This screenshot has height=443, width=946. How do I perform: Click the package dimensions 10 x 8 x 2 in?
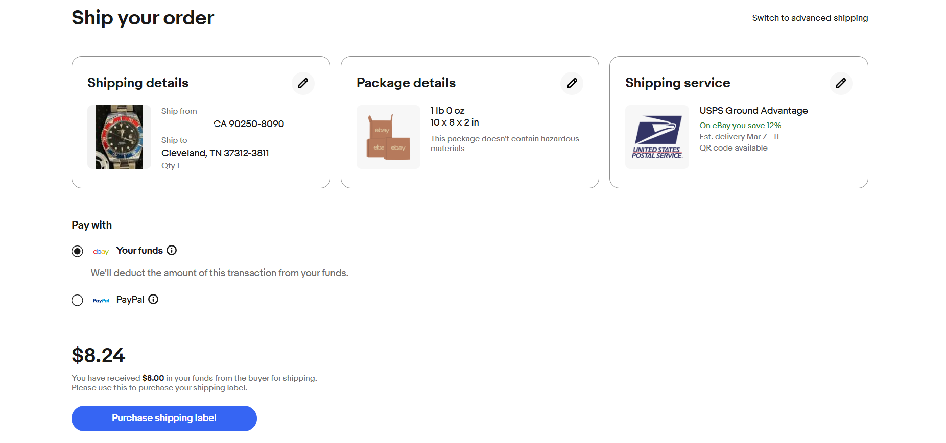(x=455, y=122)
